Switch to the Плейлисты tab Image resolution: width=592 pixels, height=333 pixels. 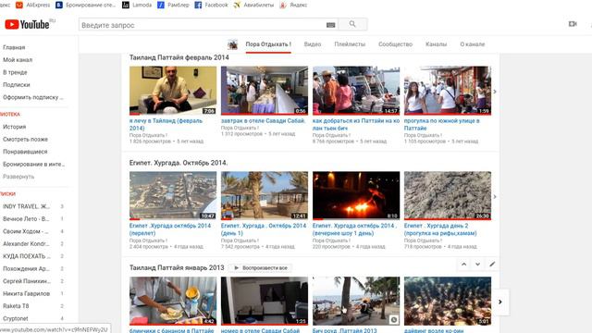pyautogui.click(x=350, y=44)
